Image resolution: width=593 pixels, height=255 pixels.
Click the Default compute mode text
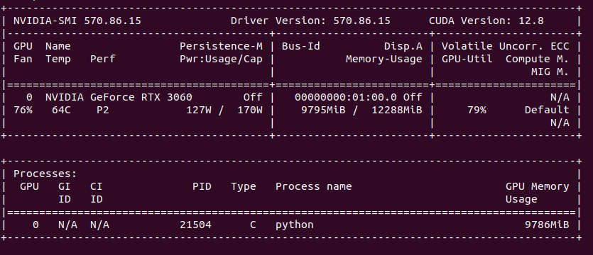pyautogui.click(x=547, y=110)
